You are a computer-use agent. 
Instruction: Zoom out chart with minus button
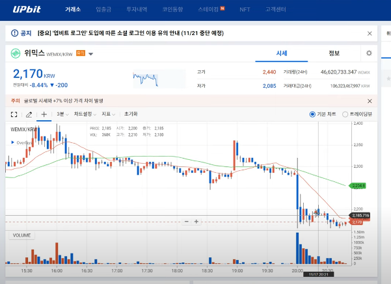point(186,222)
